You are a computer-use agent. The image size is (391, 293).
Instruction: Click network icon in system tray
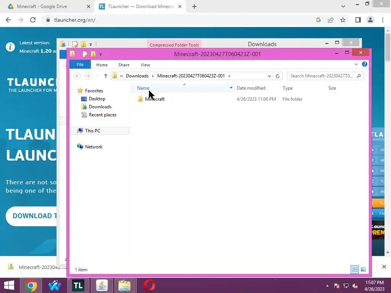pyautogui.click(x=346, y=286)
